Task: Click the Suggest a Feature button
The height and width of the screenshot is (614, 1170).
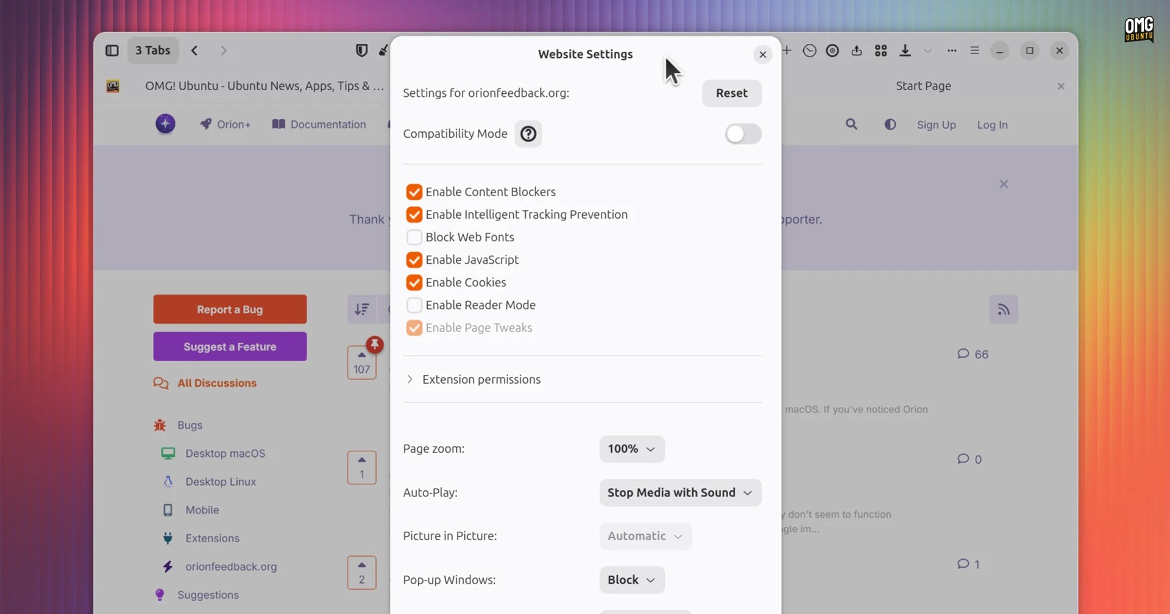Action: [x=230, y=347]
